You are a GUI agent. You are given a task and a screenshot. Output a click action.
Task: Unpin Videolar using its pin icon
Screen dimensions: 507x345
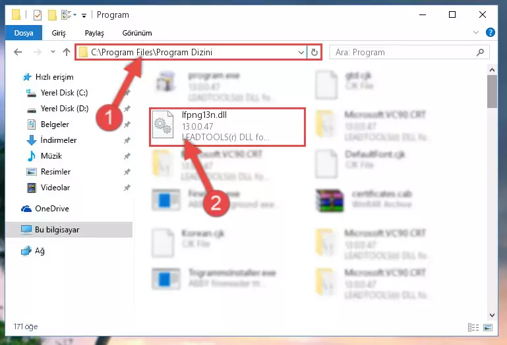[127, 188]
